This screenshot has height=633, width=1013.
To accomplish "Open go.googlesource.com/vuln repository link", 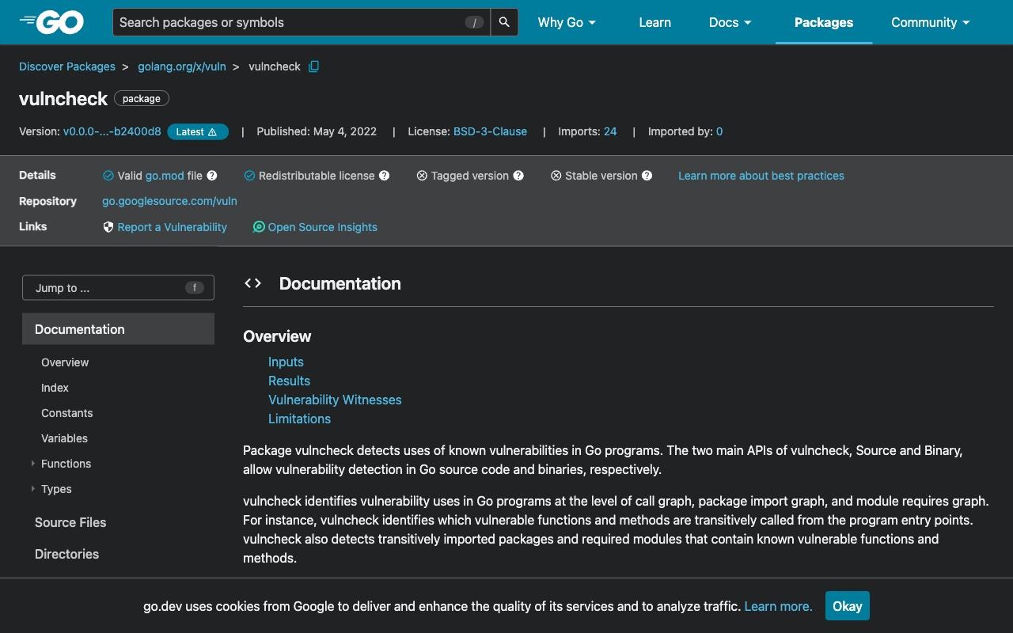I will pos(169,201).
